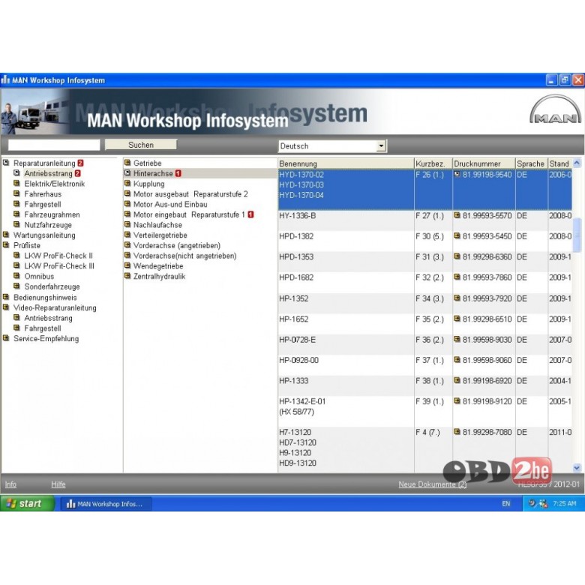Sort by the Drucknummer column header

click(x=484, y=163)
